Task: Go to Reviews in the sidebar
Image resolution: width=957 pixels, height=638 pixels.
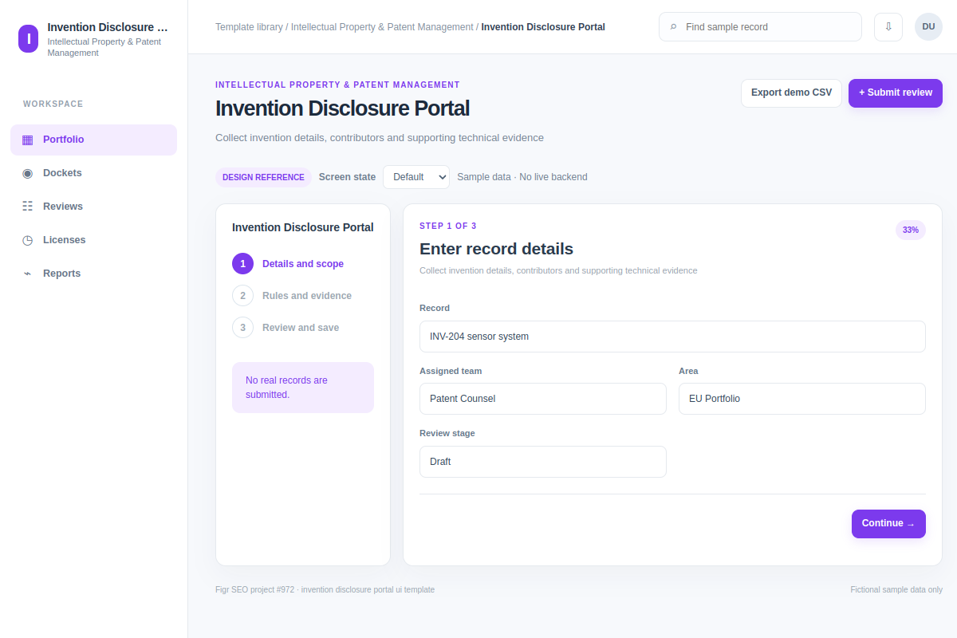Action: pos(93,207)
